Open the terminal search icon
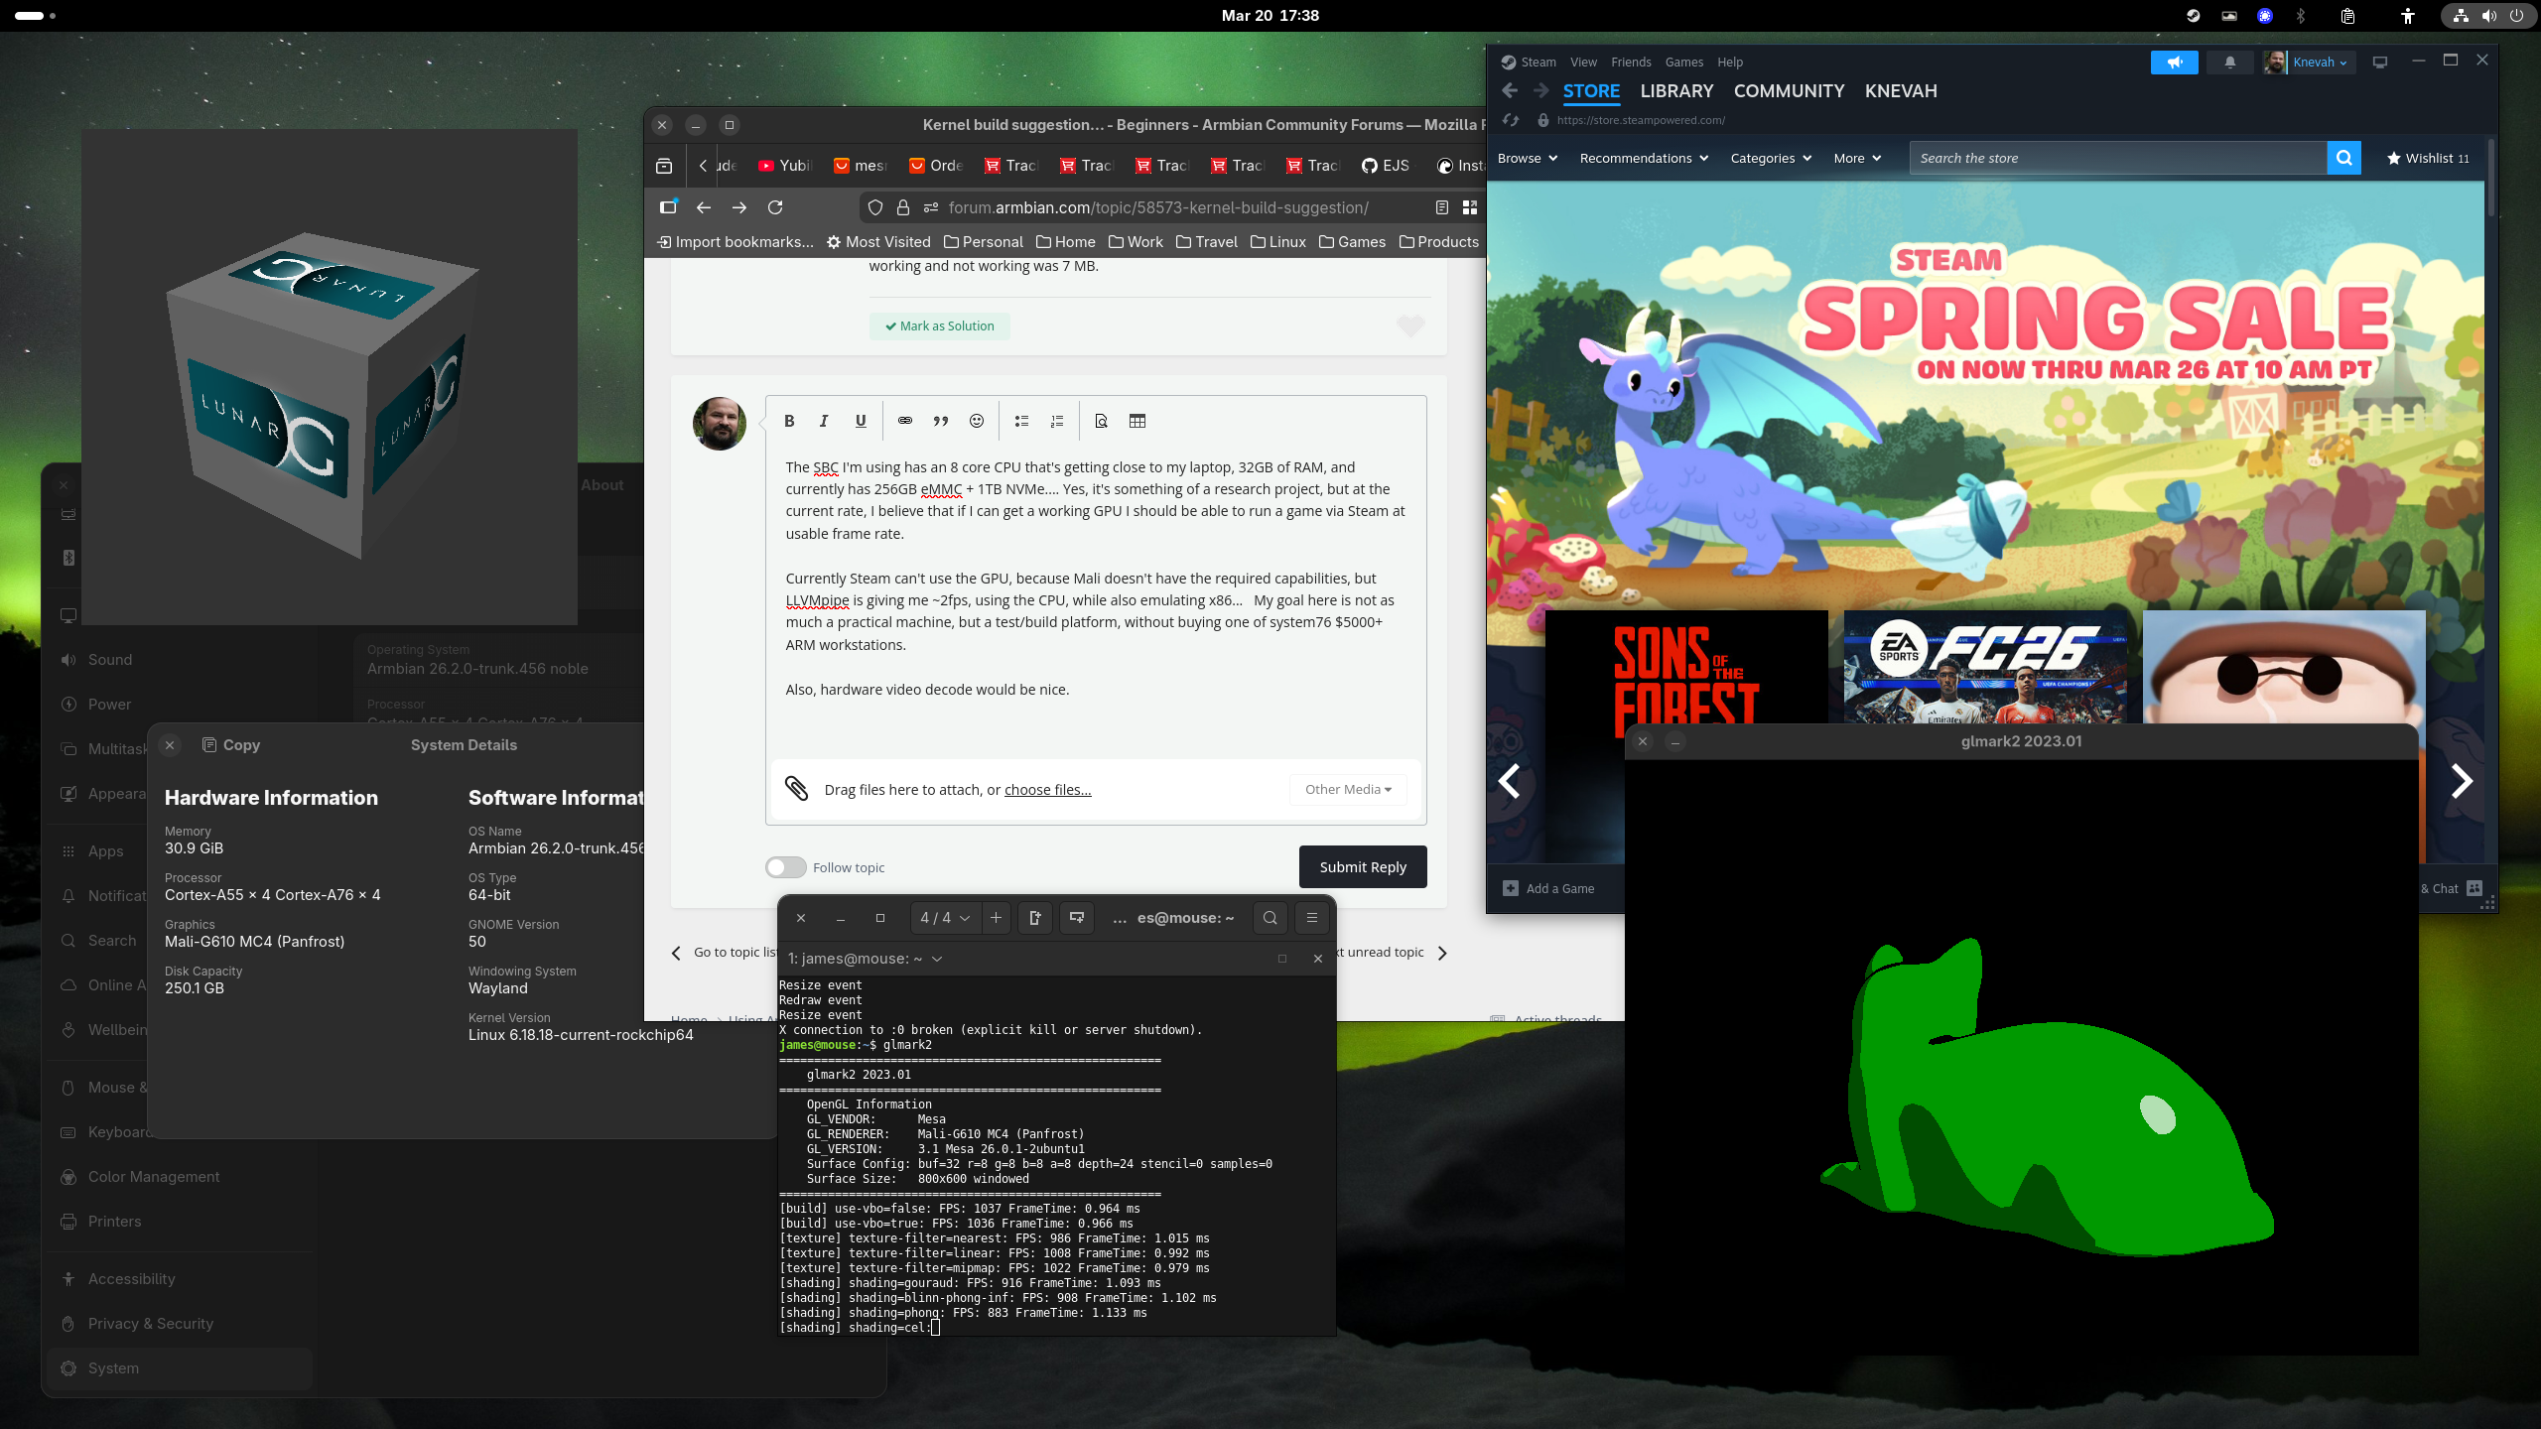Viewport: 2541px width, 1429px height. pos(1270,918)
